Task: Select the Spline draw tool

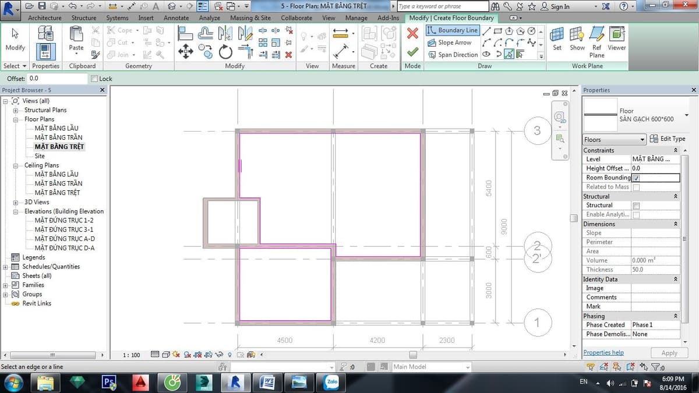Action: coord(531,43)
